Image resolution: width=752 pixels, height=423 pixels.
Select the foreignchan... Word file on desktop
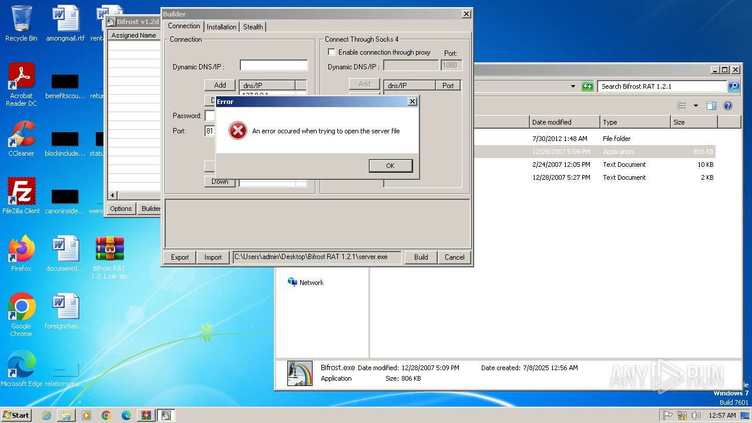[65, 311]
